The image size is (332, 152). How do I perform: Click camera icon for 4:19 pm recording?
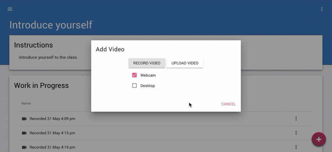pyautogui.click(x=24, y=147)
